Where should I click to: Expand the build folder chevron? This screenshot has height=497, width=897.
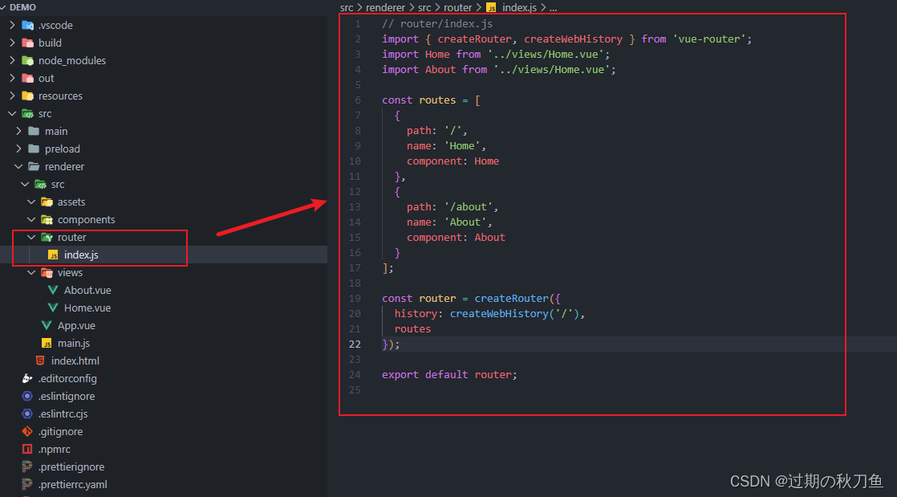12,43
